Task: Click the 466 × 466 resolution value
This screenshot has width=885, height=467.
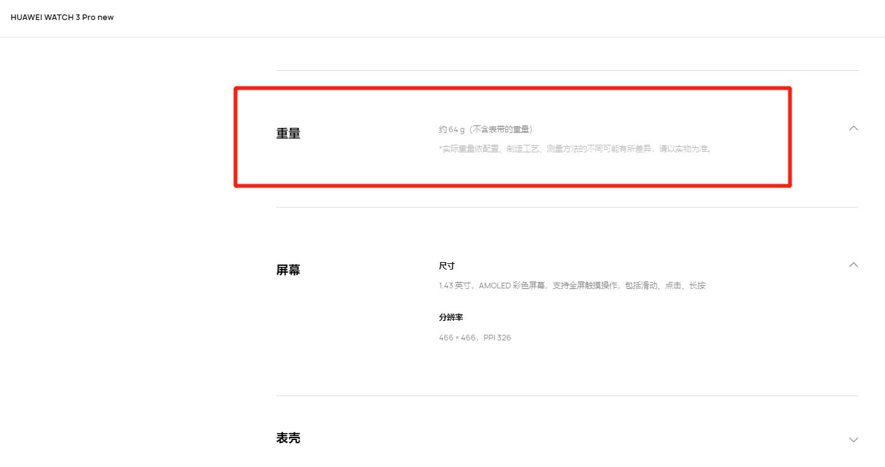Action: click(457, 338)
